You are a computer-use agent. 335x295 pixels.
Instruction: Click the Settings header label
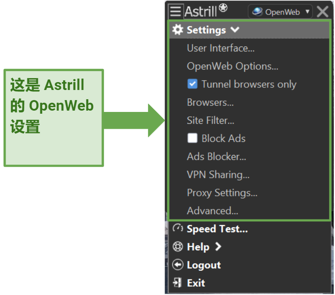point(206,30)
